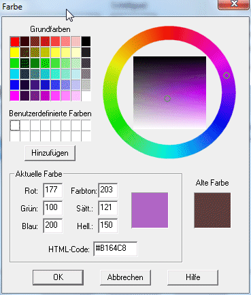
Task: Select the pure red Grundfarben swatch
Action: [x=15, y=41]
